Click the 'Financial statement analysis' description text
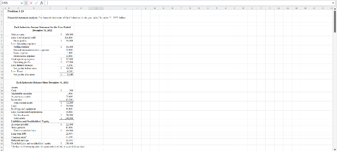The width and height of the screenshot is (337, 151). (x=66, y=18)
